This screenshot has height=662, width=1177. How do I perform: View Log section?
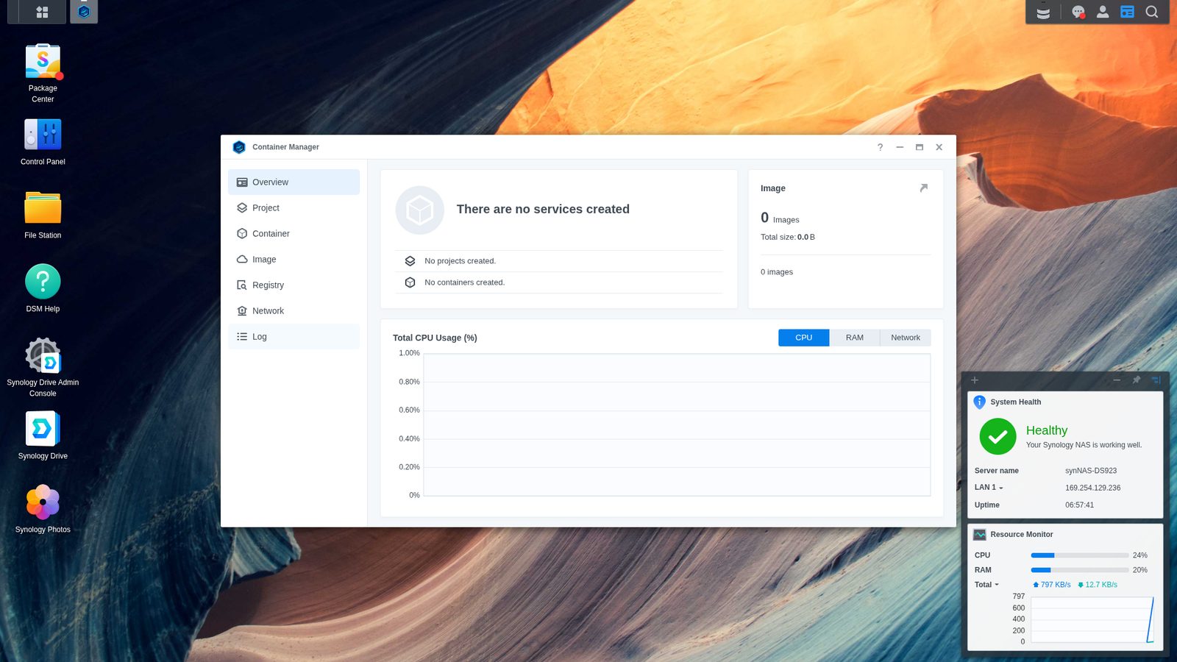click(x=294, y=337)
